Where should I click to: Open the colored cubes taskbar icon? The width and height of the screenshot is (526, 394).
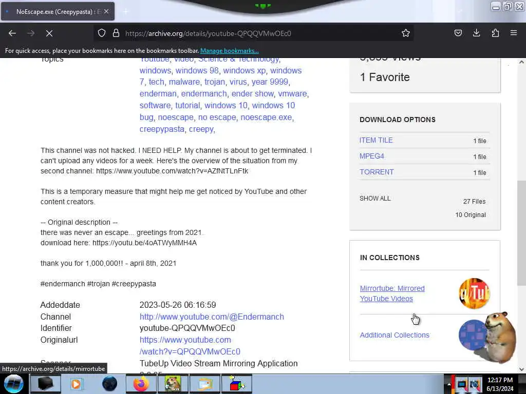pos(236,384)
